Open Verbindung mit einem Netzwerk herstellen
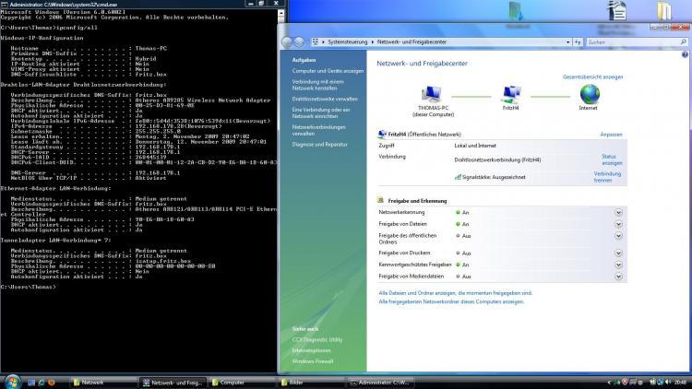 (317, 85)
